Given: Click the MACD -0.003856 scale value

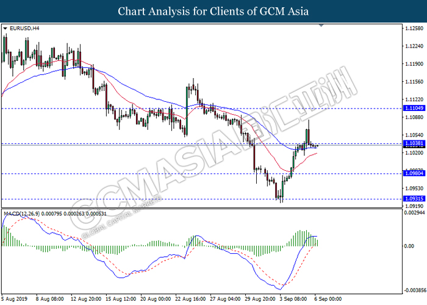Looking at the screenshot, I should [414, 290].
